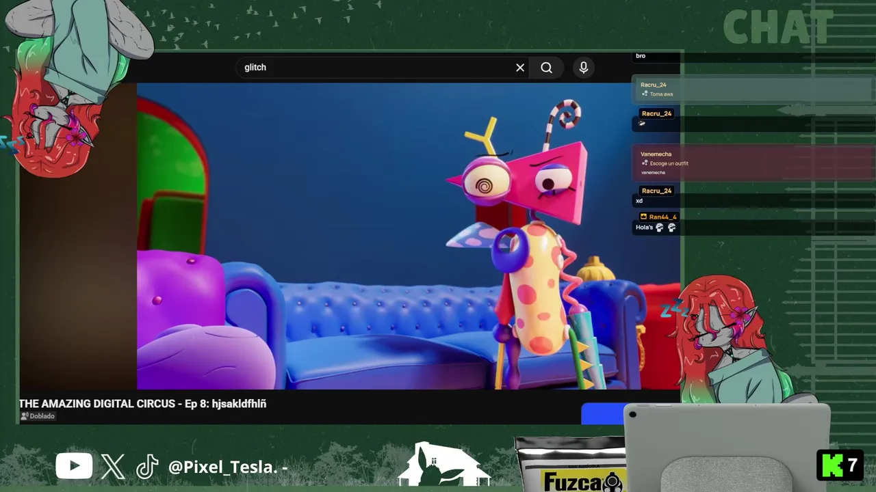Click the 'Hola's' chat message
The image size is (876, 492).
coord(644,228)
